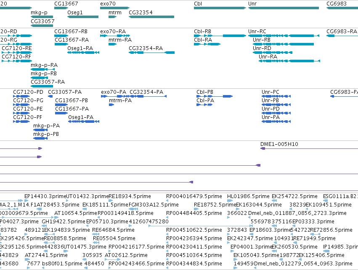Click the Unr-RB transcript label
Image resolution: width=358 pixels, height=270 pixels.
(262, 40)
